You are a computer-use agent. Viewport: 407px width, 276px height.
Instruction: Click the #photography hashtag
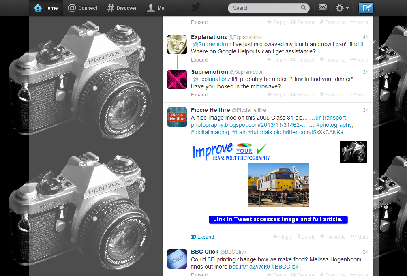[x=334, y=125]
